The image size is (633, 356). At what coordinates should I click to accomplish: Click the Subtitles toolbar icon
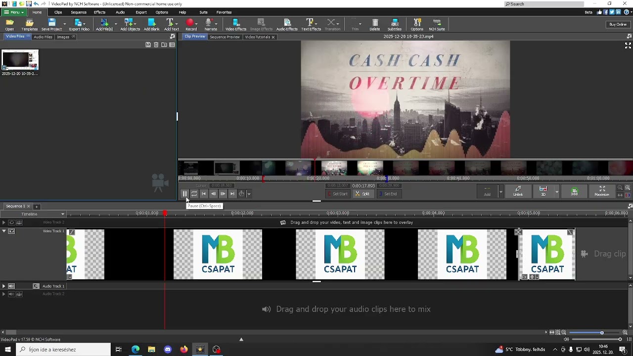[x=395, y=25]
